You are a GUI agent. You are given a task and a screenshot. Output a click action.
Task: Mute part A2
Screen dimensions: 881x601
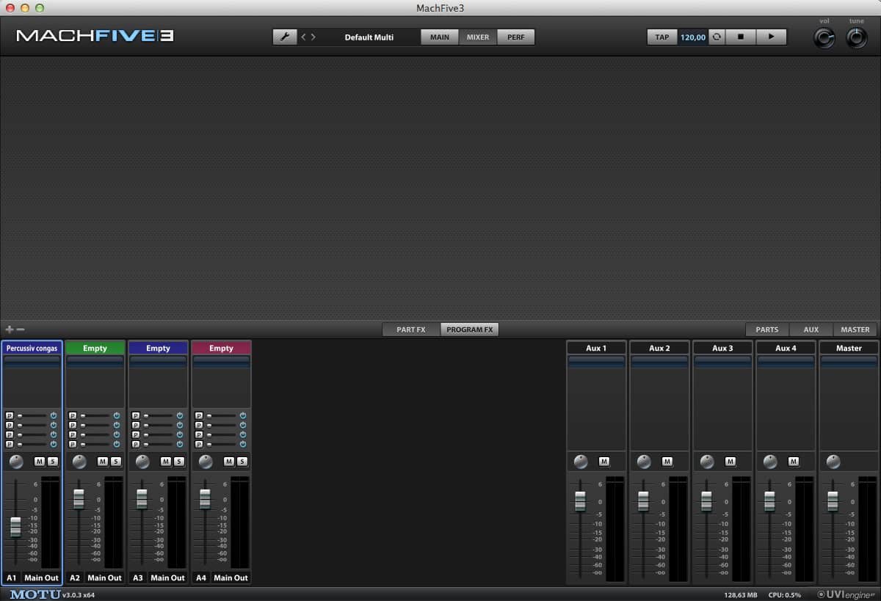103,462
